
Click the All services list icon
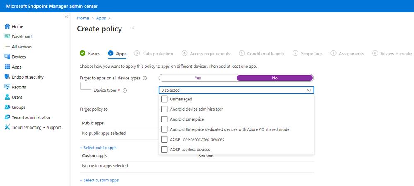click(7, 47)
